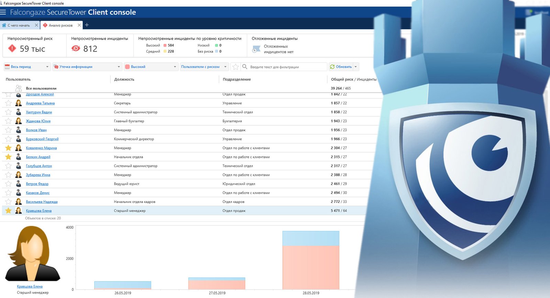Unfavorite Белкин Андрей via his star

point(8,157)
